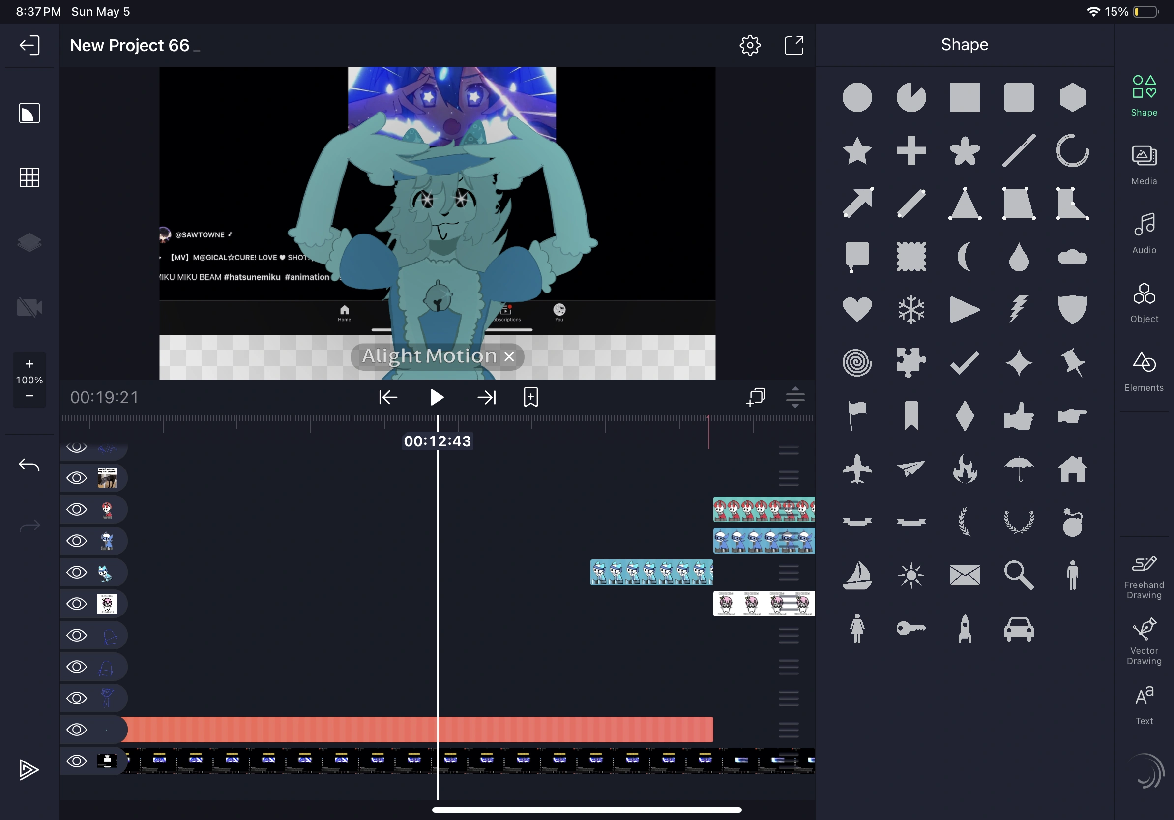Select the lightning bolt shape
The width and height of the screenshot is (1174, 820).
pyautogui.click(x=1019, y=308)
